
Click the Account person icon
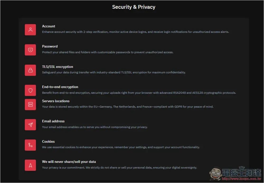click(x=30, y=30)
